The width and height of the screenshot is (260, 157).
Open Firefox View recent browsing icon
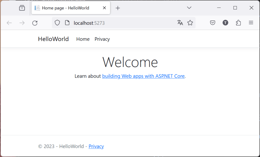point(22,8)
